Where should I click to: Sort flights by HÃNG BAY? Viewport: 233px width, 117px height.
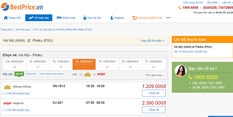(x=31, y=74)
